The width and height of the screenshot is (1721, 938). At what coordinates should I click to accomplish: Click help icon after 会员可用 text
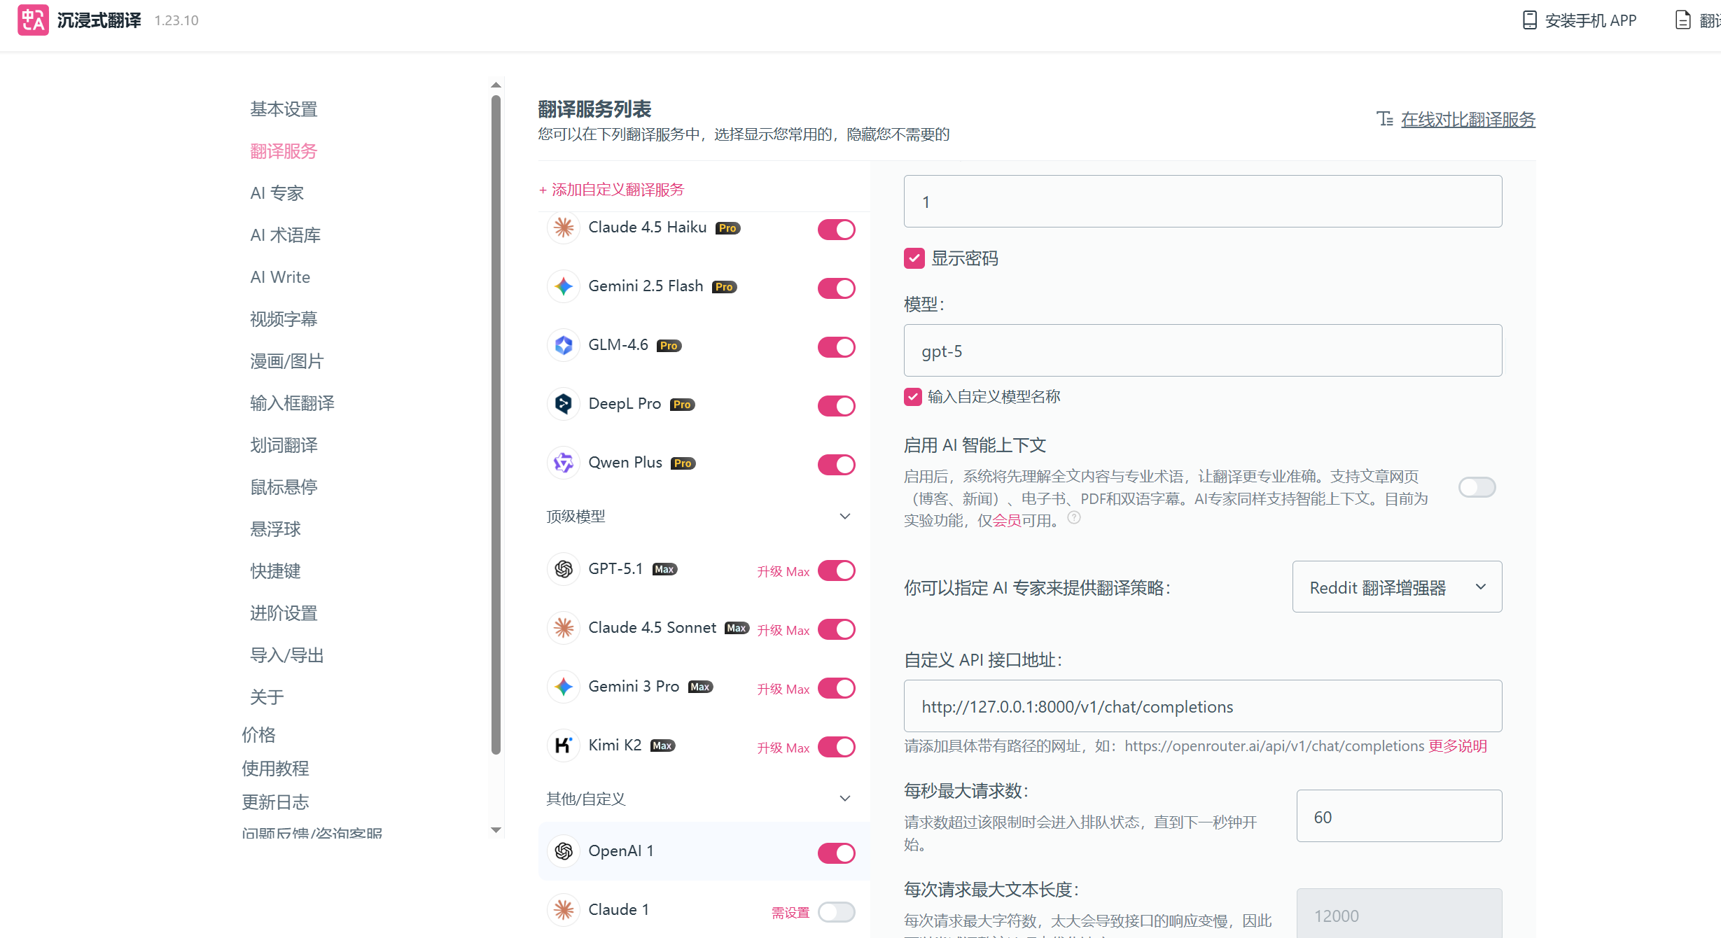(1074, 518)
